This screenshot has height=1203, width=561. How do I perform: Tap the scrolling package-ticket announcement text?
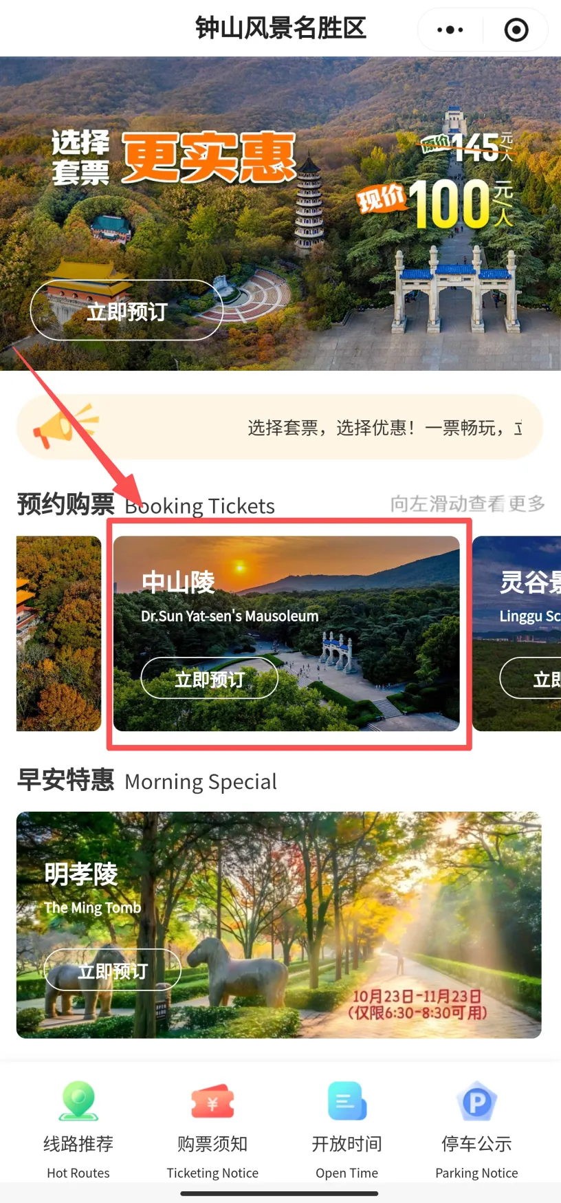[x=385, y=428]
